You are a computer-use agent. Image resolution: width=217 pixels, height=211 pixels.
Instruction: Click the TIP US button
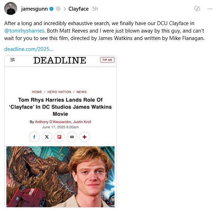click(x=107, y=60)
